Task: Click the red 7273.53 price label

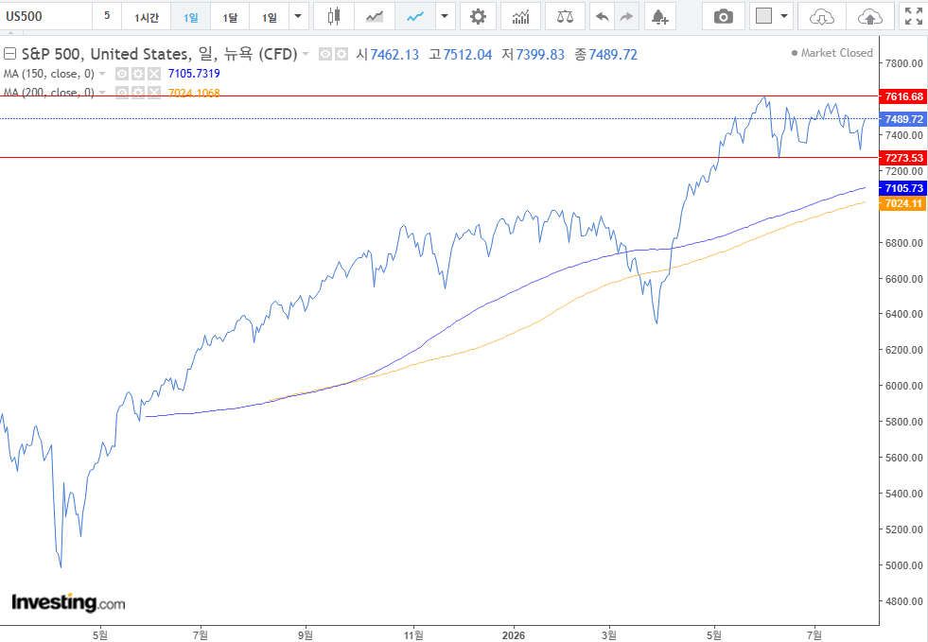Action: [903, 158]
